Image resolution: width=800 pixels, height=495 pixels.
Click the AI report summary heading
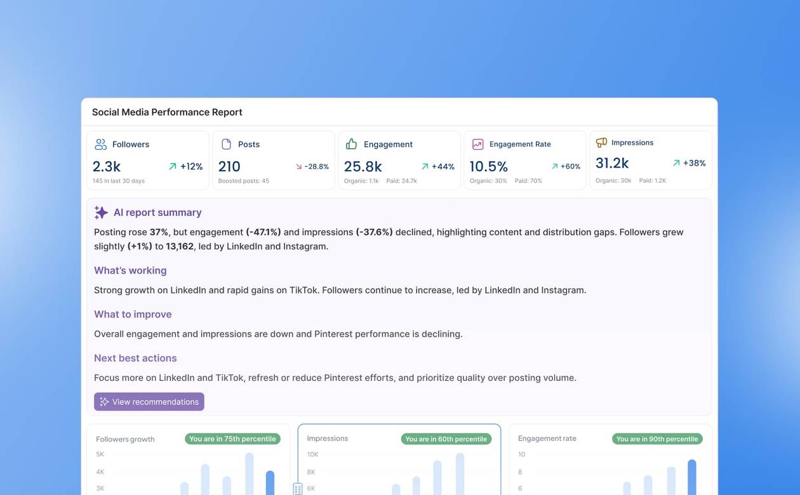tap(157, 213)
